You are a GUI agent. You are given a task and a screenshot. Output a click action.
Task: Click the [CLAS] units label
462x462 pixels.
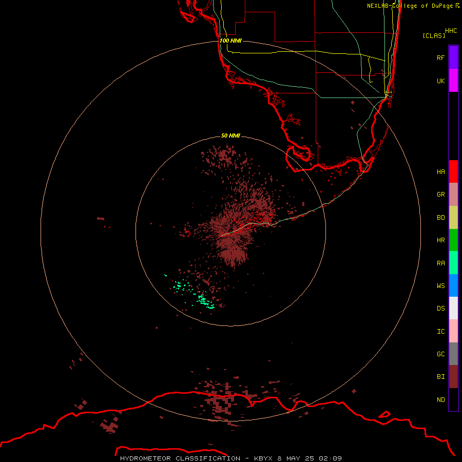[x=434, y=35]
